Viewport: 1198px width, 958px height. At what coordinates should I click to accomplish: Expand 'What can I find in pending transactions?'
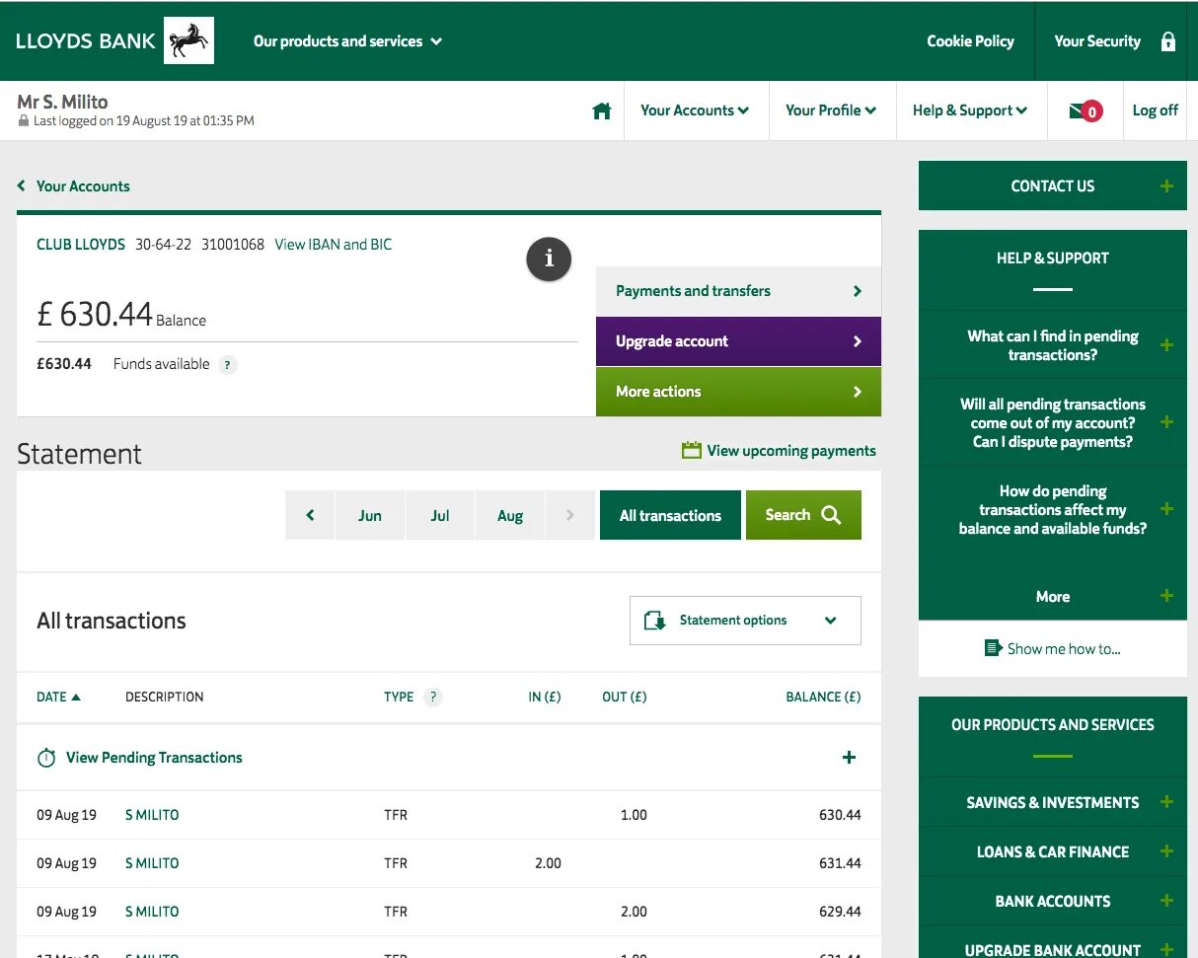[x=1053, y=345]
